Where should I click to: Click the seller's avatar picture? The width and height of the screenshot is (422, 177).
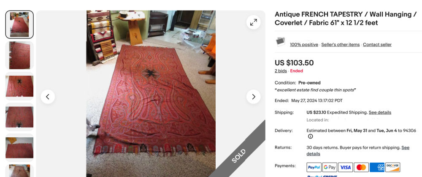pyautogui.click(x=280, y=41)
